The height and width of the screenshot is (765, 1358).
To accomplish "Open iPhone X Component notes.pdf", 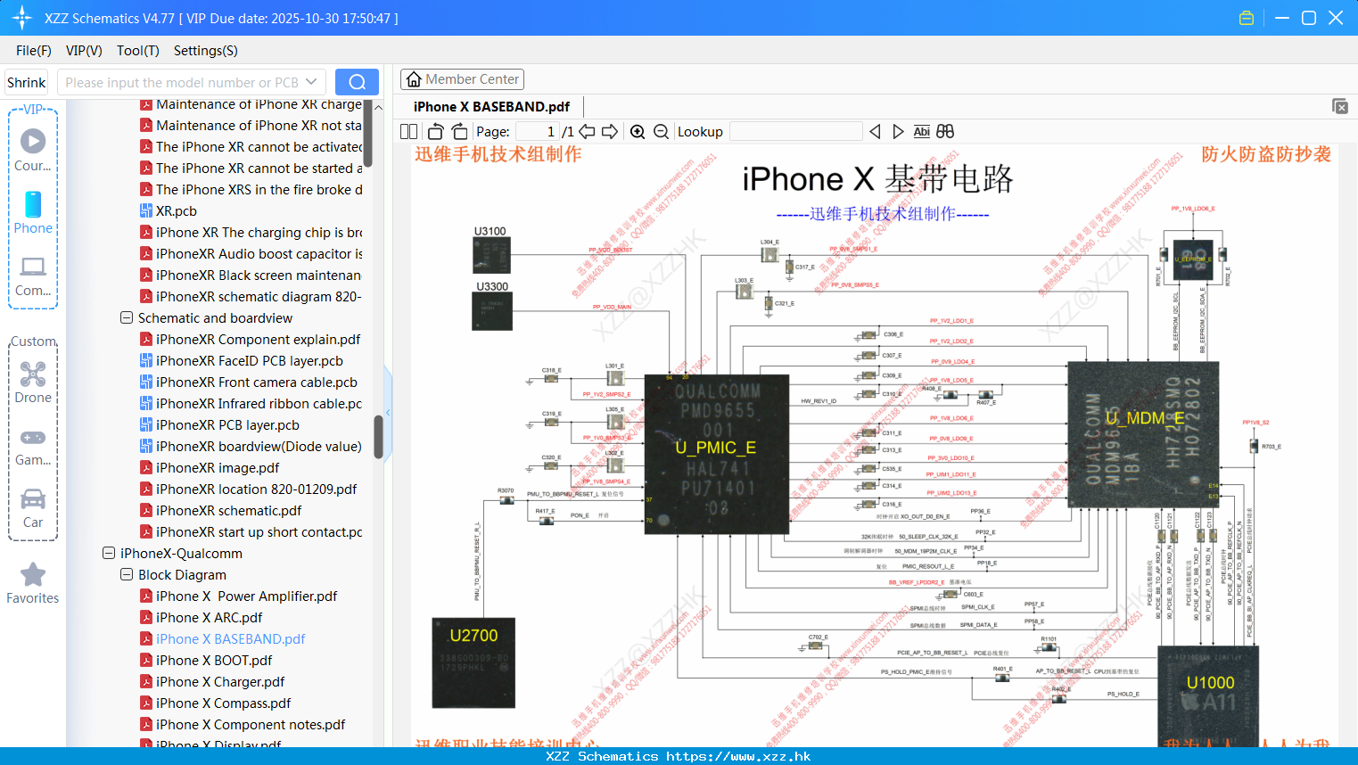I will (251, 724).
